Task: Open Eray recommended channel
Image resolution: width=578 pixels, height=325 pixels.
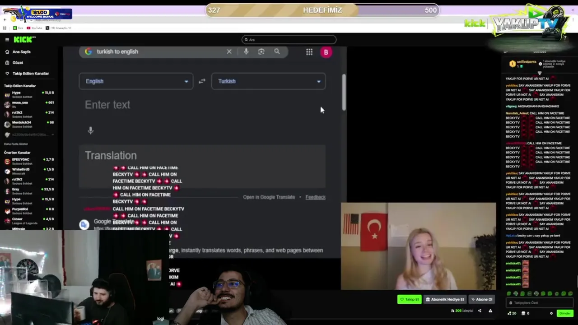Action: tap(29, 190)
